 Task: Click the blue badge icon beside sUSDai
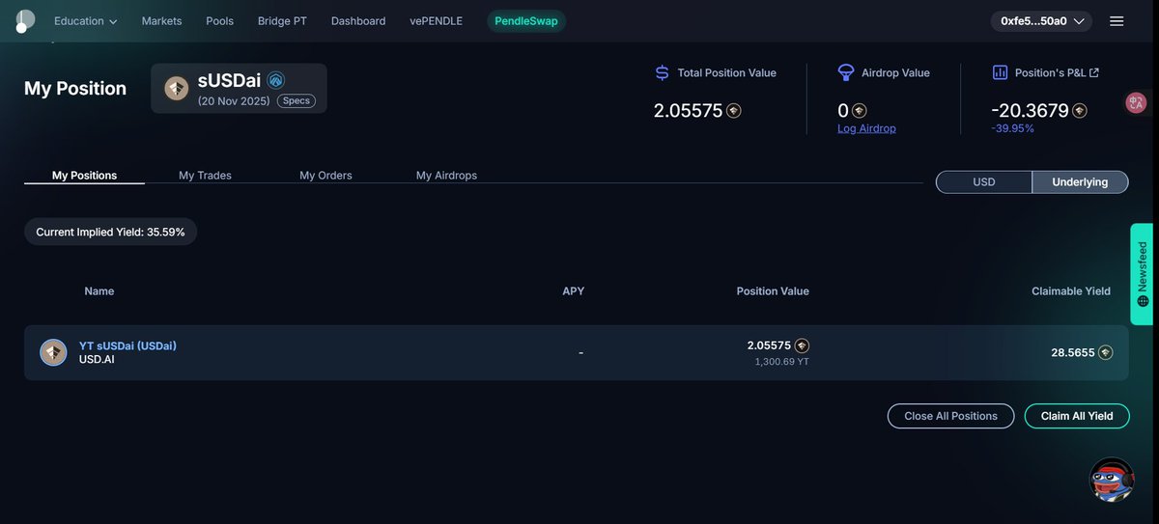point(275,80)
